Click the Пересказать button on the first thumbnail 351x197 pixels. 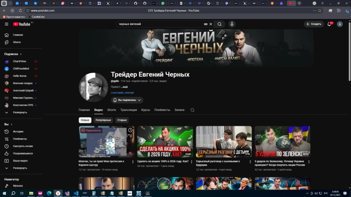point(91,130)
